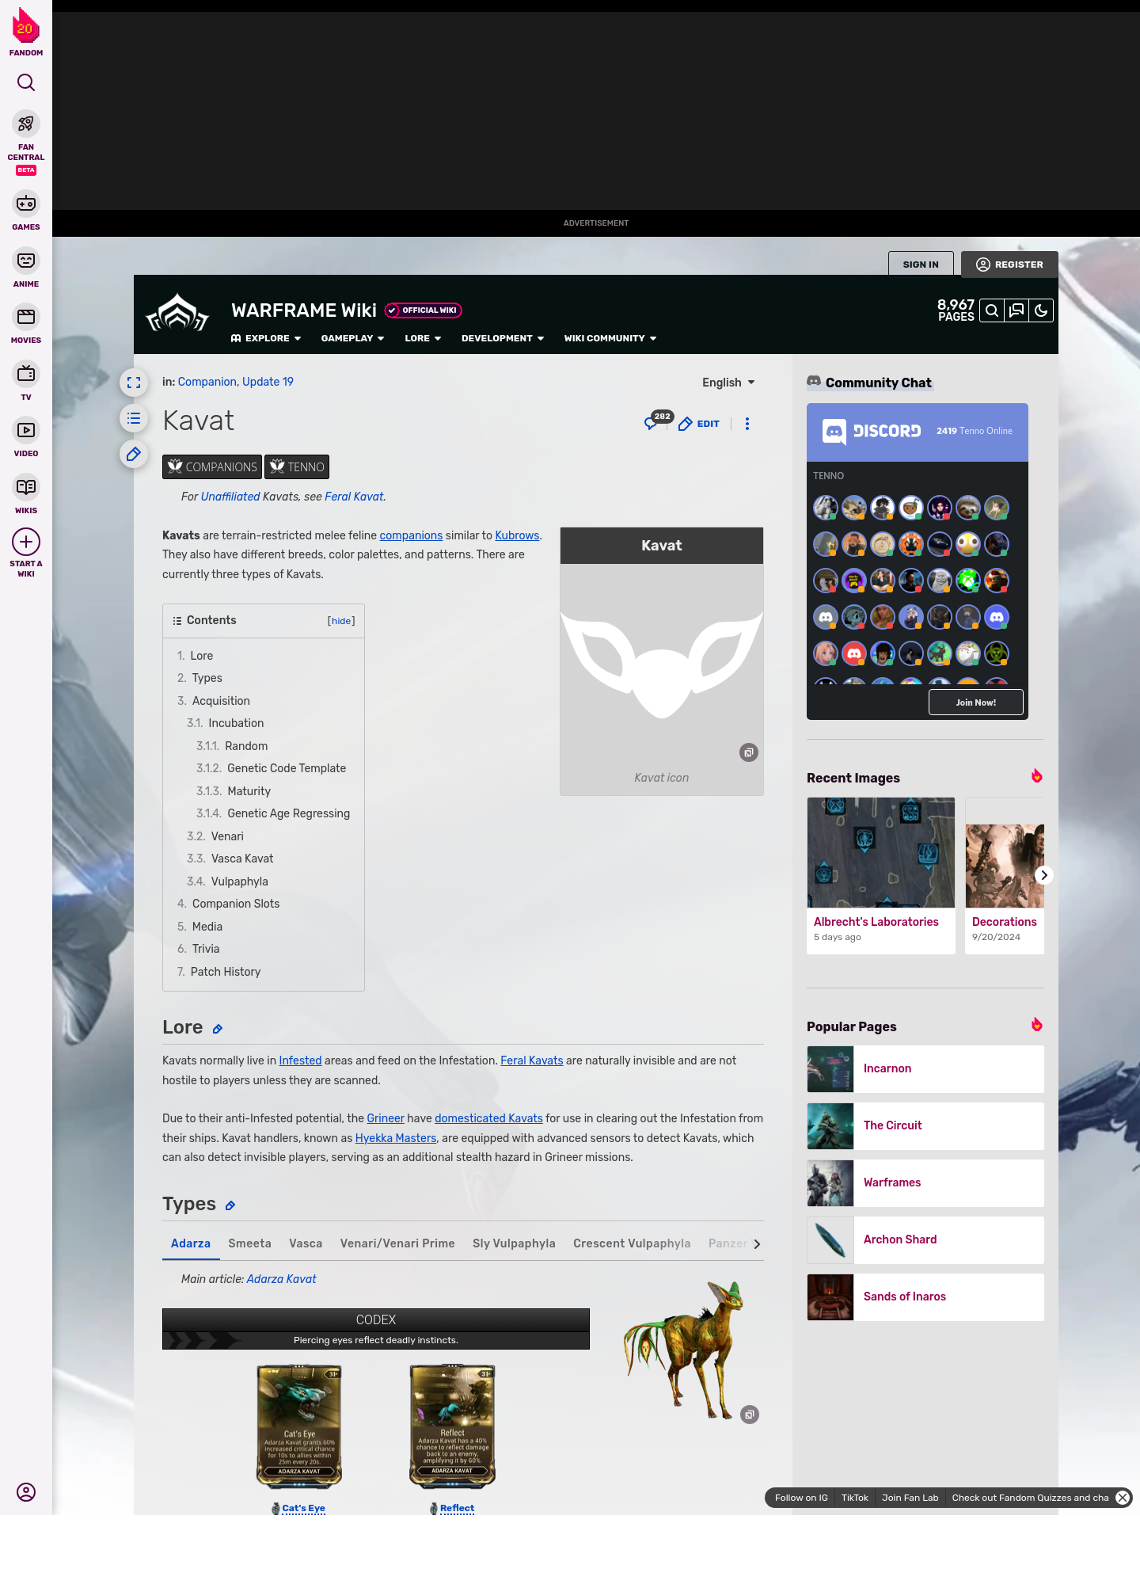
Task: Open Adarza Kavat main article link
Action: click(281, 1279)
